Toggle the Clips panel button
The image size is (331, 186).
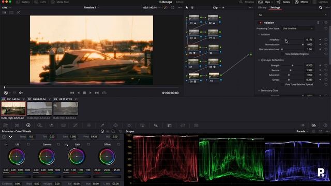point(265,2)
